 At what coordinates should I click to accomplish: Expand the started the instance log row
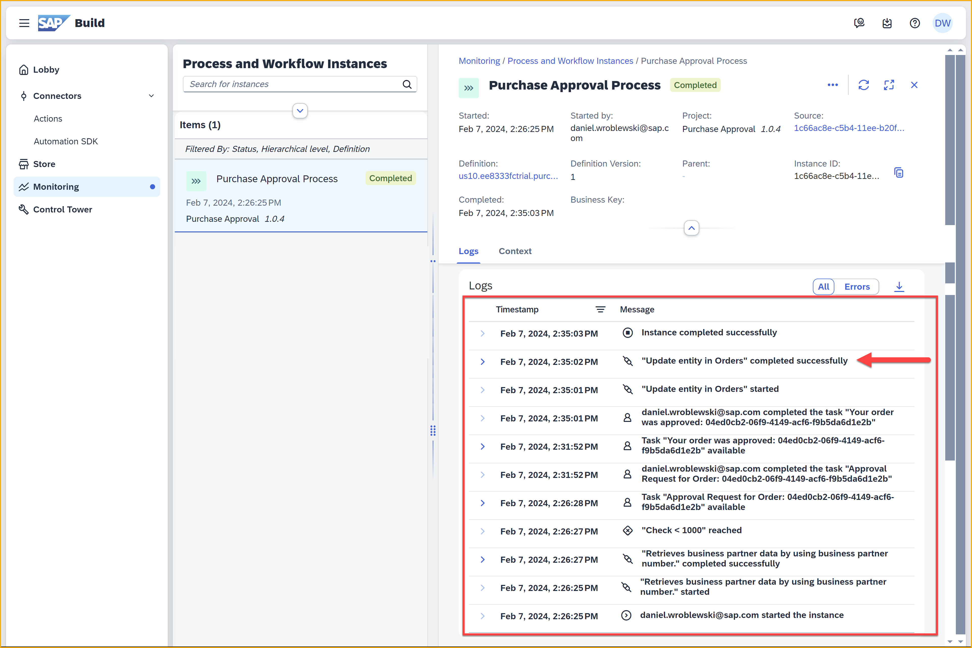[x=482, y=616]
